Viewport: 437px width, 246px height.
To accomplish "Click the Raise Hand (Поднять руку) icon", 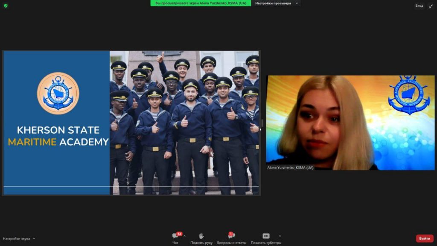I will tap(201, 236).
